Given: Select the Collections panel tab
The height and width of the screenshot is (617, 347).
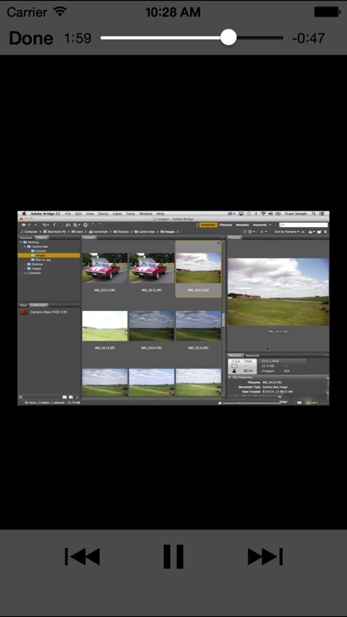Looking at the screenshot, I should 39,305.
